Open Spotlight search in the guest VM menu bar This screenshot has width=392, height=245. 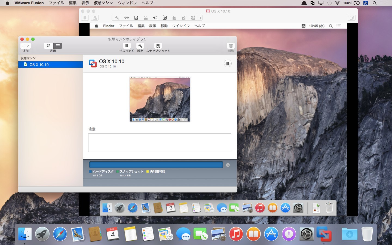coord(331,26)
